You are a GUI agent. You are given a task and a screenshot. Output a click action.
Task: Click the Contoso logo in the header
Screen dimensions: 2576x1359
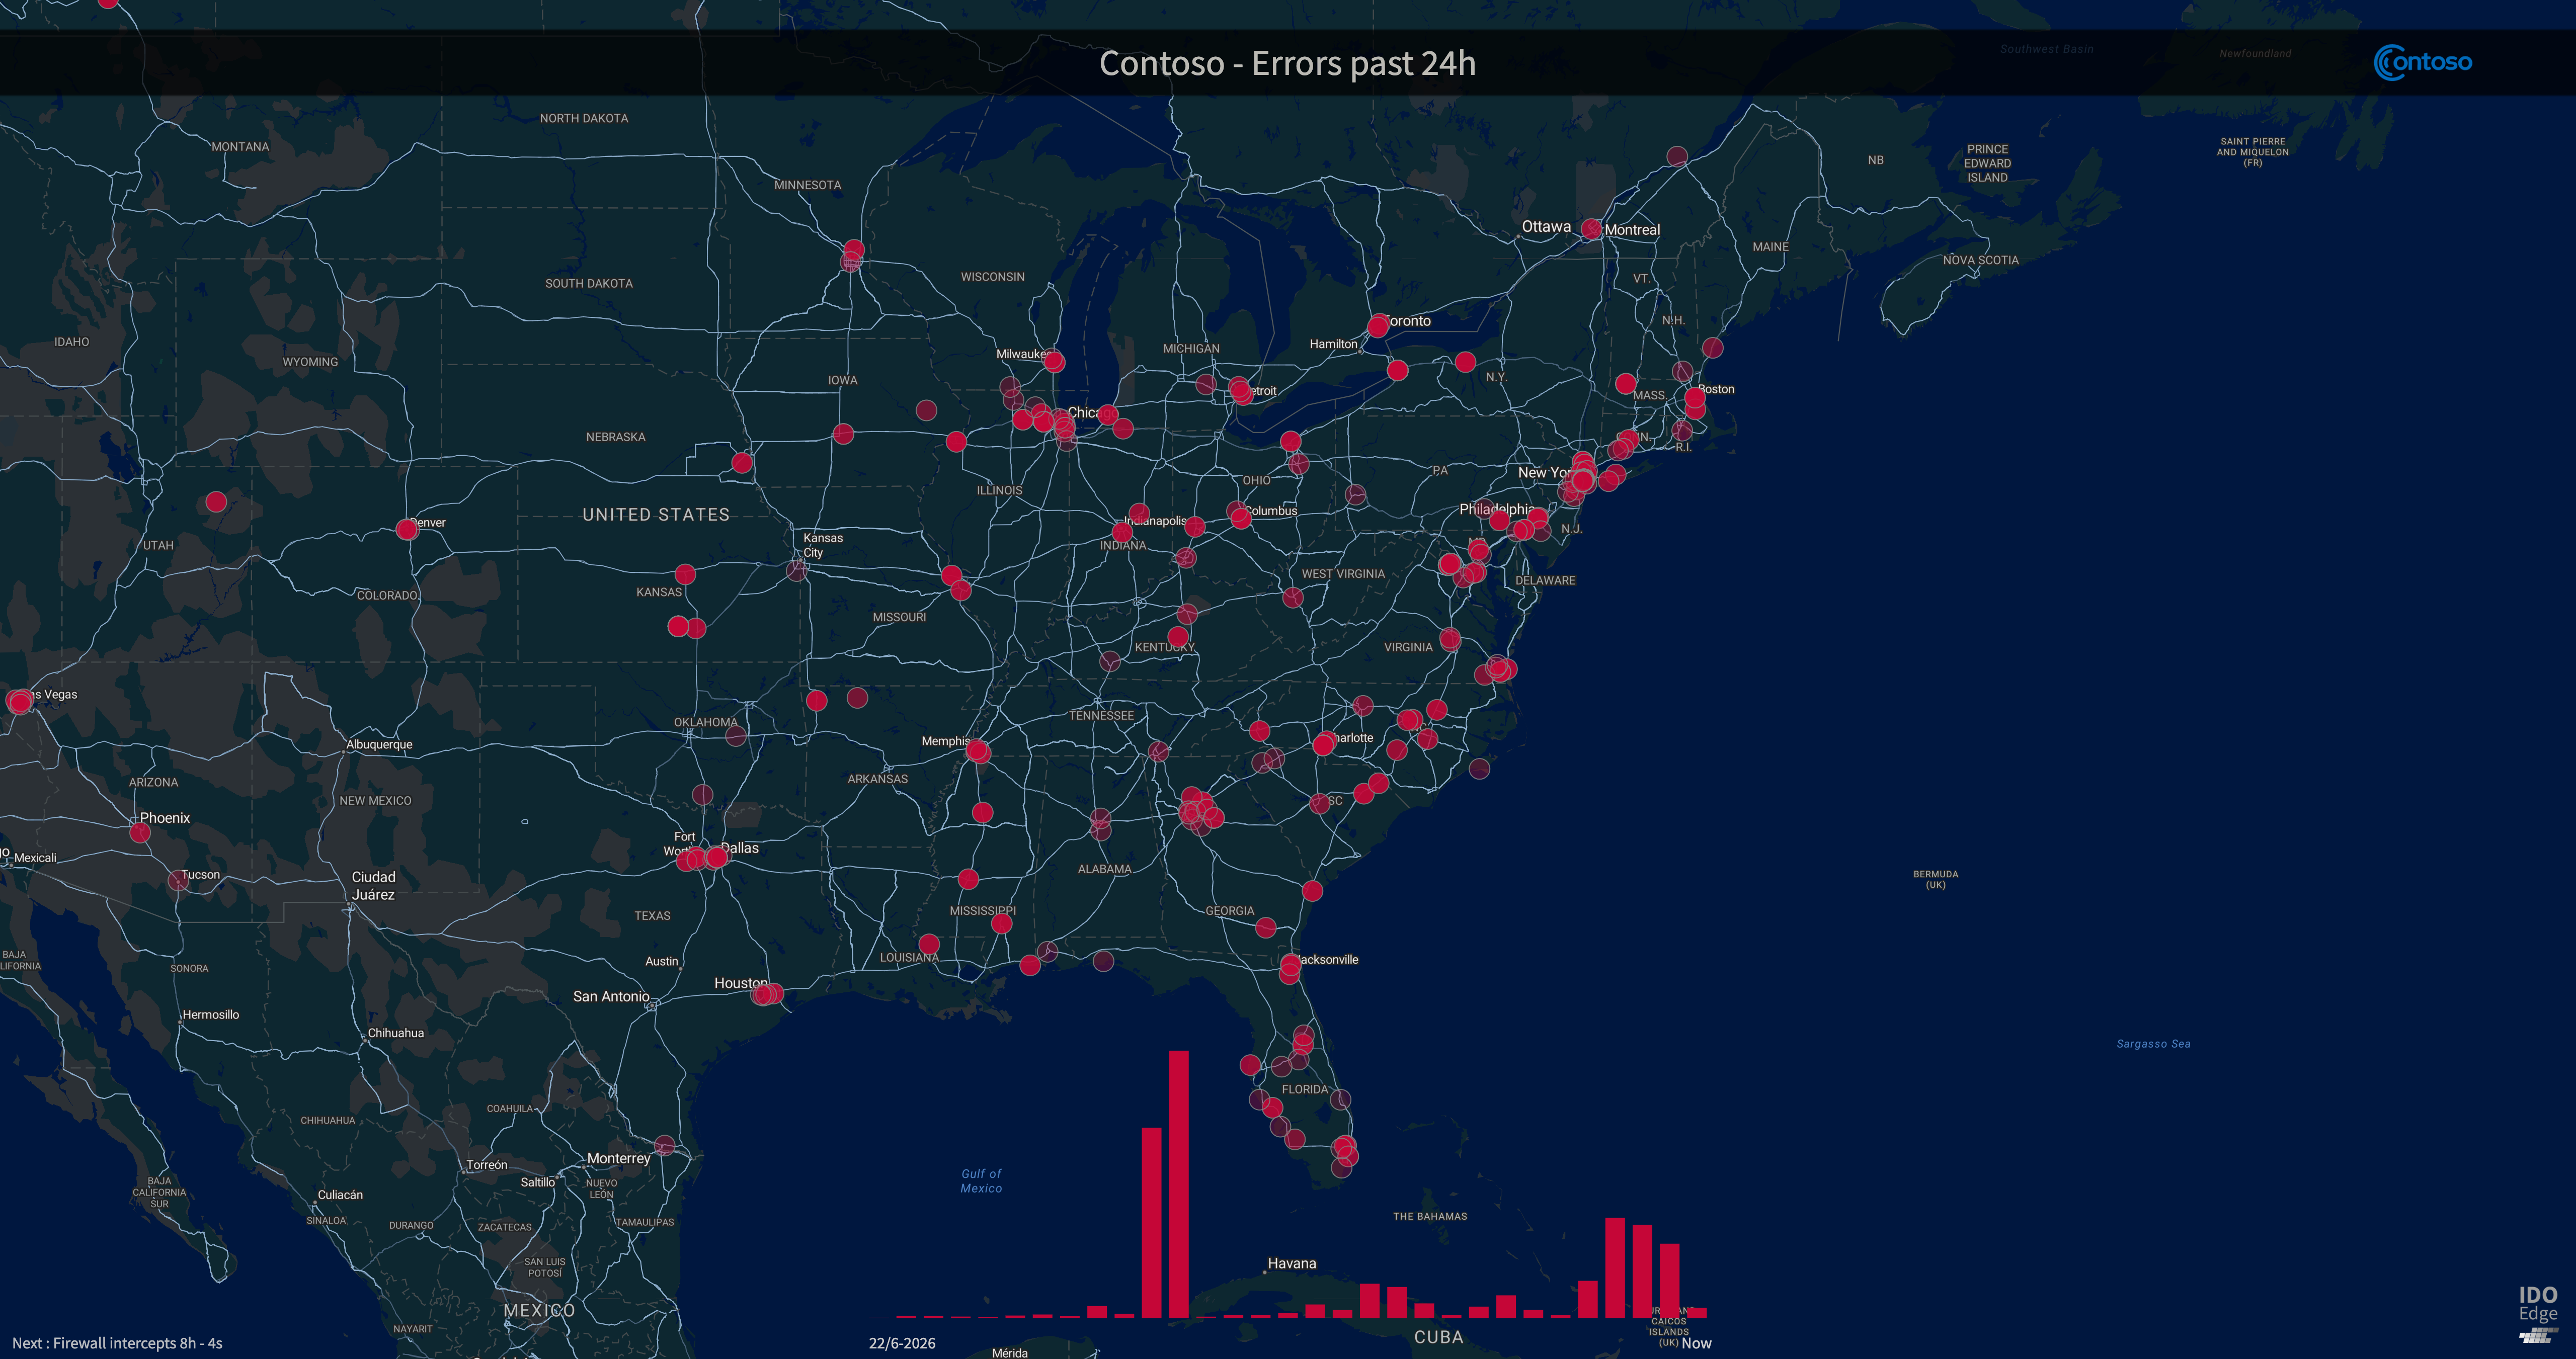click(2422, 63)
